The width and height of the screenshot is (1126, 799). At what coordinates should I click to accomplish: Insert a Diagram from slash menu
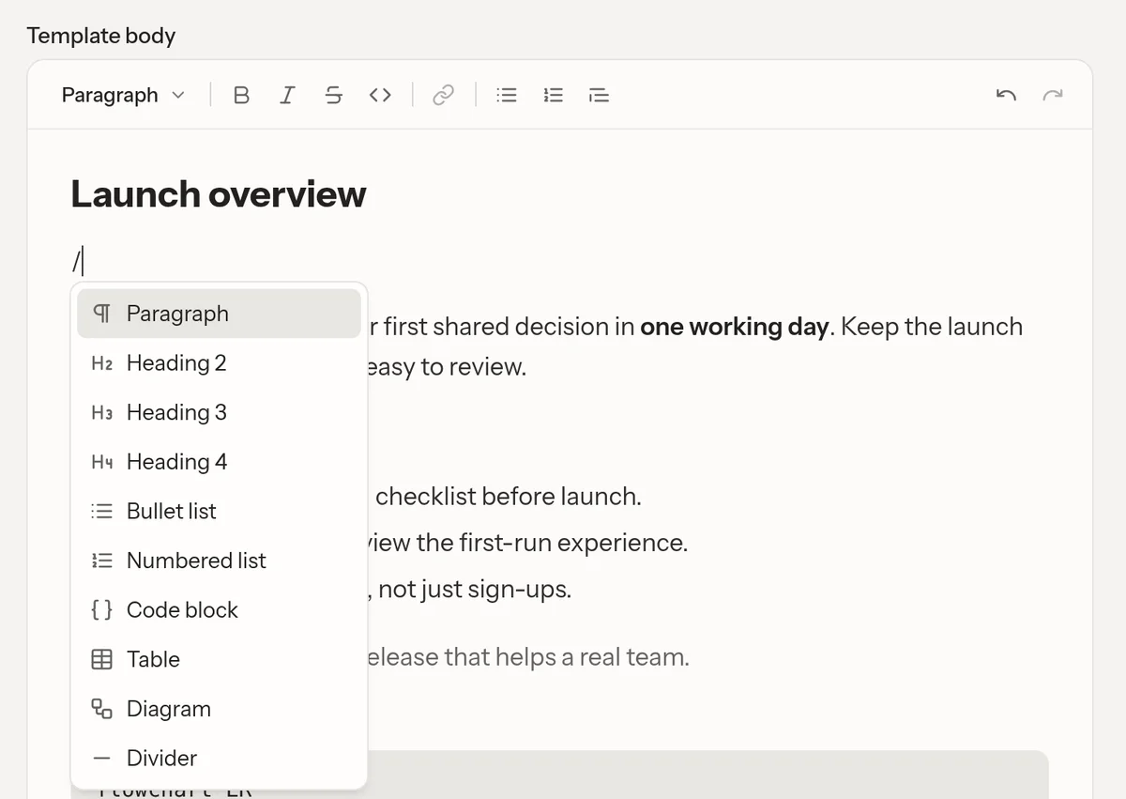point(219,709)
